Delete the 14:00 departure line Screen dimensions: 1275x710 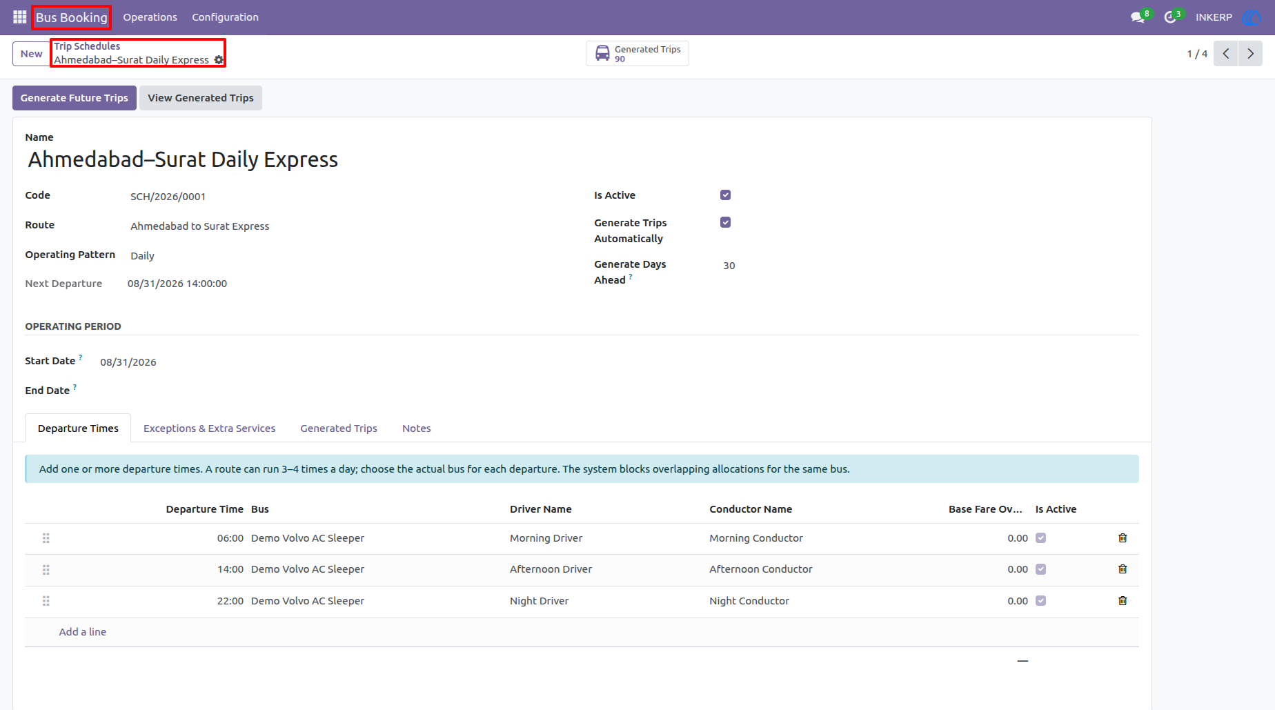tap(1123, 569)
